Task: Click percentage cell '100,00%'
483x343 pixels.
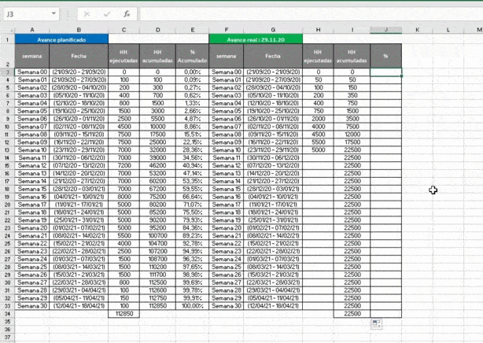Action: pos(193,306)
